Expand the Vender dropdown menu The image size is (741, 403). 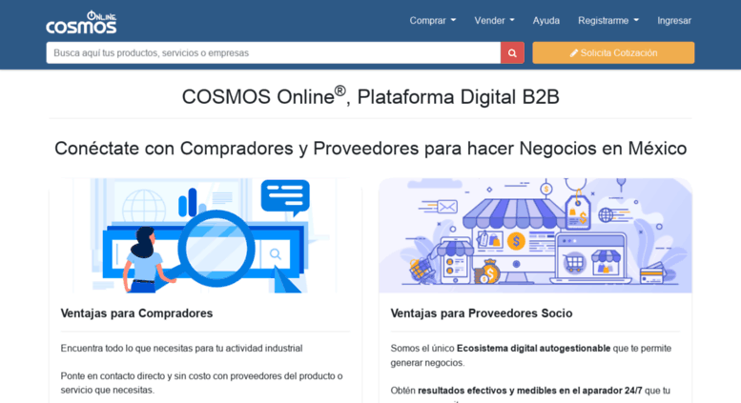pos(494,21)
